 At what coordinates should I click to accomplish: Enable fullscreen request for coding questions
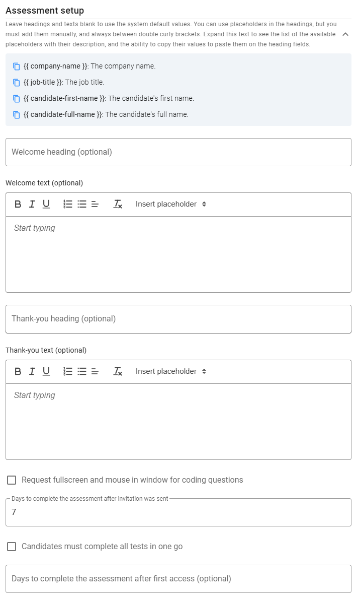pyautogui.click(x=12, y=480)
